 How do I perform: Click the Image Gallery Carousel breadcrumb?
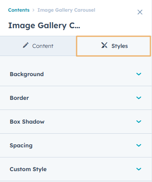[x=66, y=10]
